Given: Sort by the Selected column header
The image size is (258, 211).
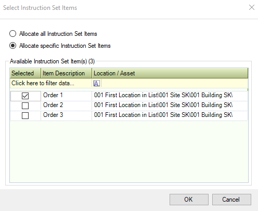Looking at the screenshot, I should [25, 73].
